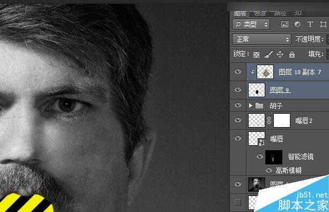Switch to the 图层 tab
The image size is (329, 212).
click(x=240, y=13)
